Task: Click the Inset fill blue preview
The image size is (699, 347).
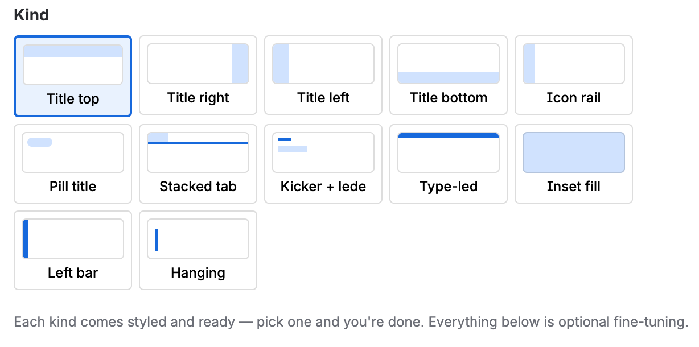Action: click(574, 152)
